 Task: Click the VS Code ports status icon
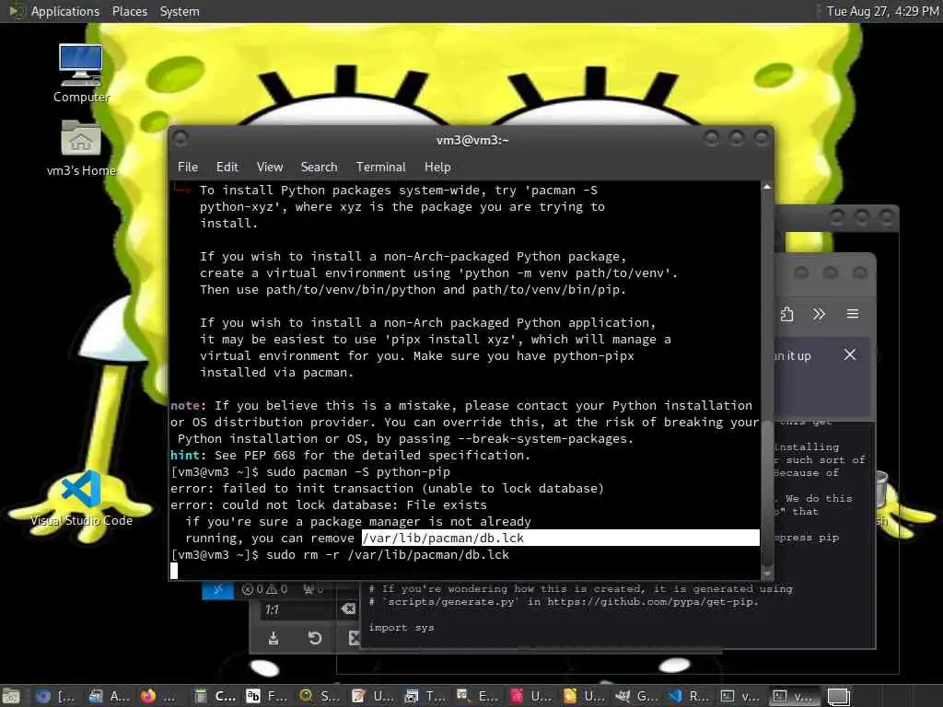(x=313, y=589)
